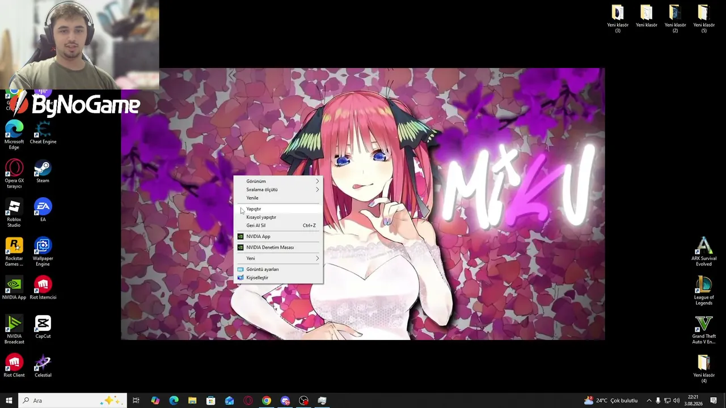Open the notification center icon

tap(714, 401)
